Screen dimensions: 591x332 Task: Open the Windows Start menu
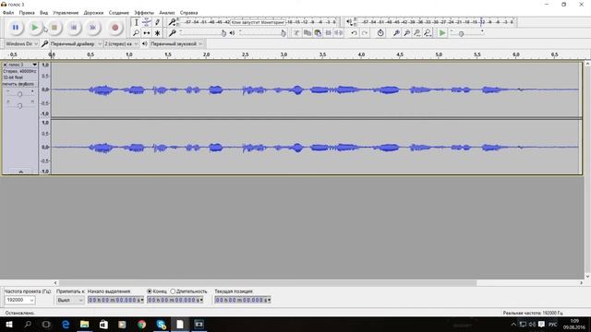point(8,324)
